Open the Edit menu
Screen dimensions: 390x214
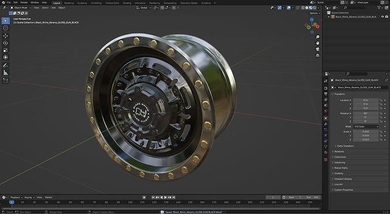tap(16, 2)
